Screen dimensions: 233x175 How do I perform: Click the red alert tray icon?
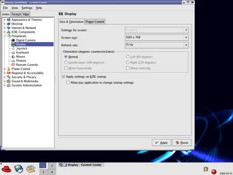tap(214, 172)
